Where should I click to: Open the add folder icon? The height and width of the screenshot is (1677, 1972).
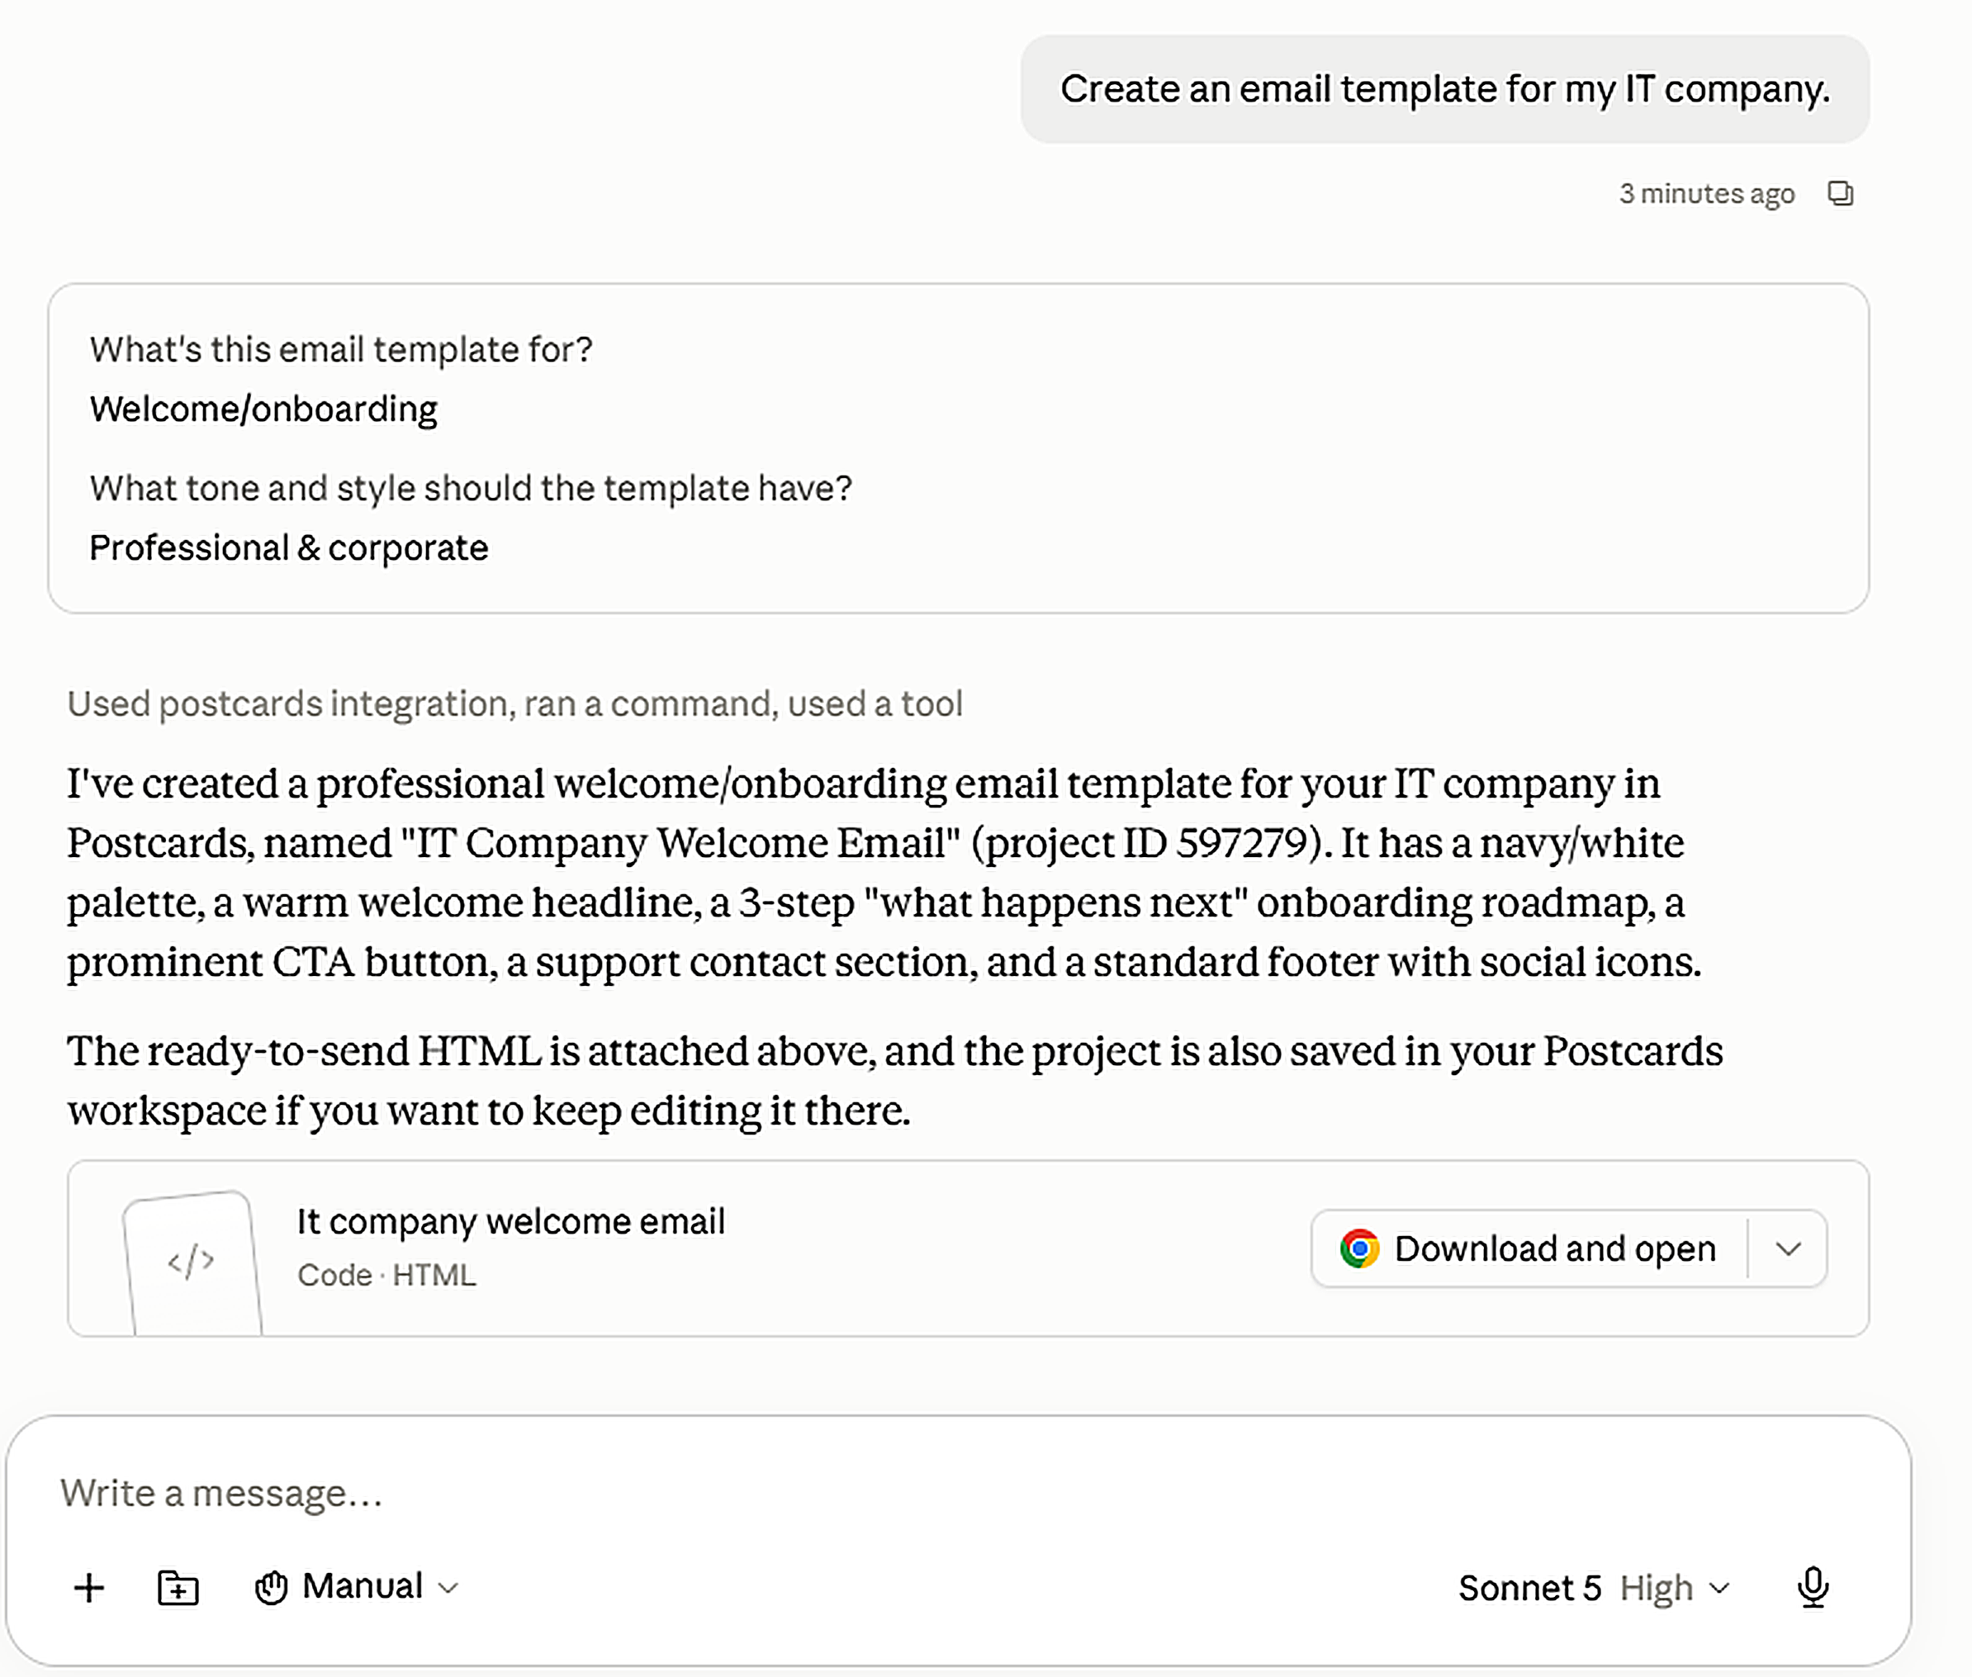coord(178,1587)
